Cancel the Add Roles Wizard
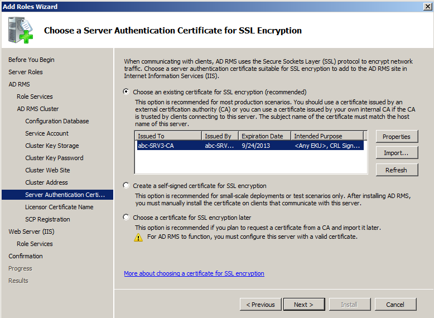Viewport: 434px width, 318px height. (396, 305)
